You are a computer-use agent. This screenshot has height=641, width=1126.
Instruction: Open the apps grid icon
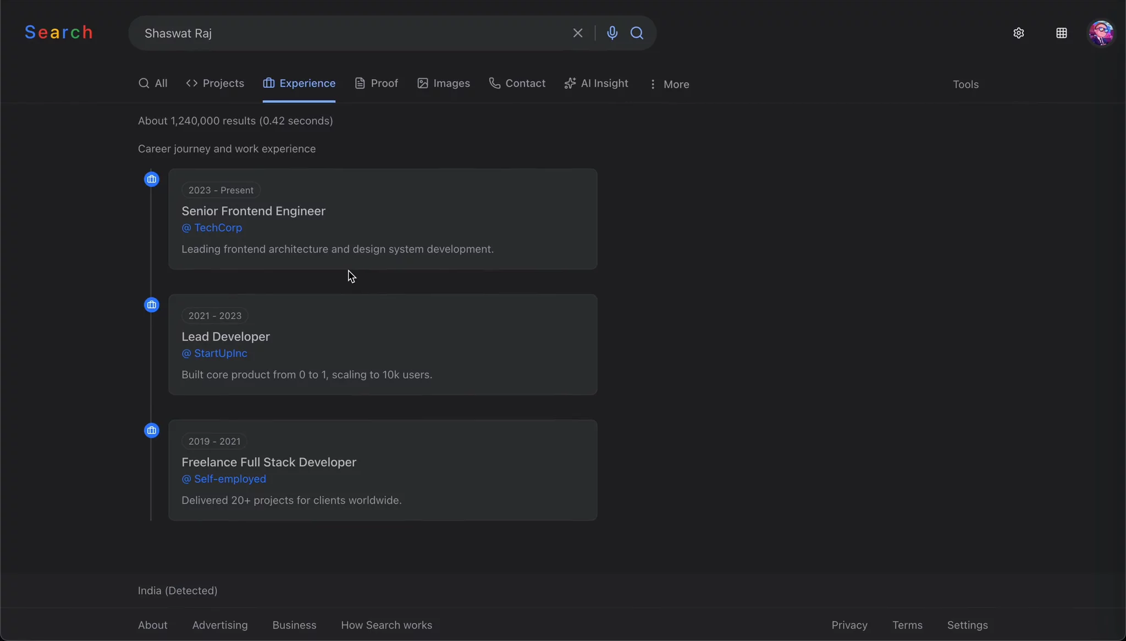(x=1061, y=33)
